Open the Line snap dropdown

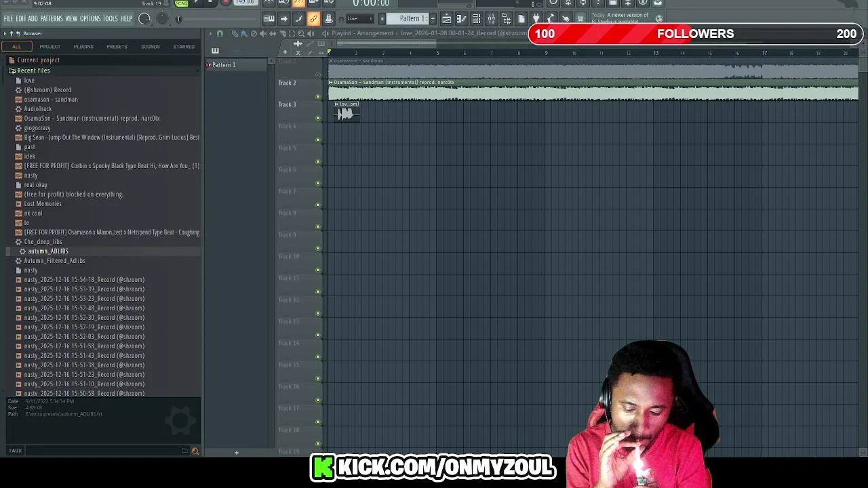tap(360, 18)
